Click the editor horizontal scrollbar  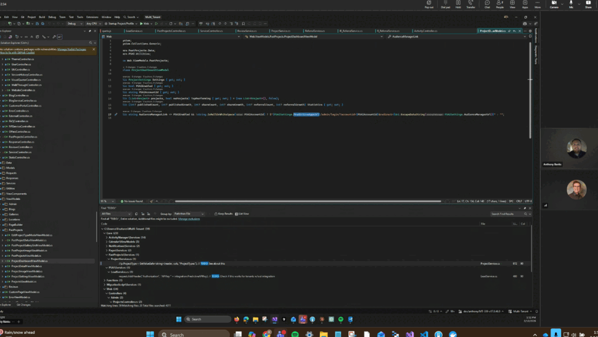coord(308,201)
